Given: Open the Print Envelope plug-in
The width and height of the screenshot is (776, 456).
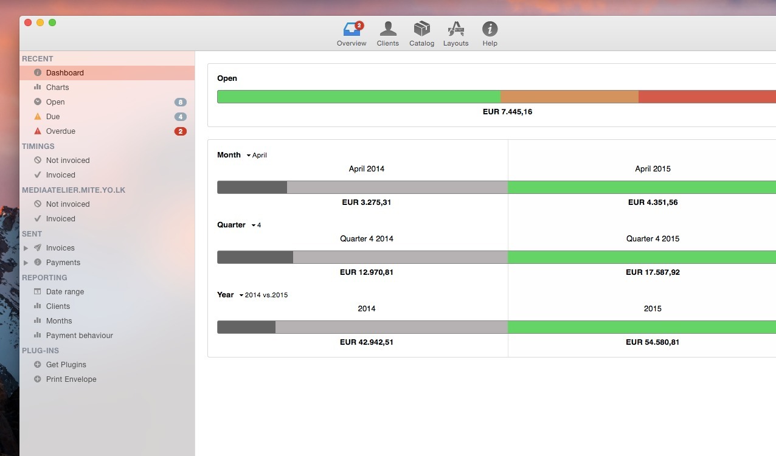Looking at the screenshot, I should 71,379.
